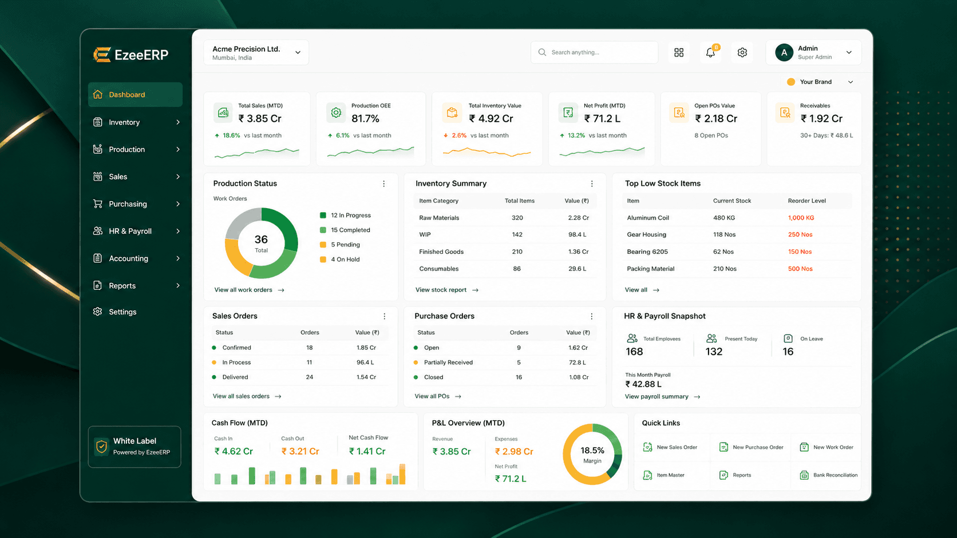Viewport: 957px width, 538px height.
Task: Click the Production OEE gear icon
Action: point(336,113)
